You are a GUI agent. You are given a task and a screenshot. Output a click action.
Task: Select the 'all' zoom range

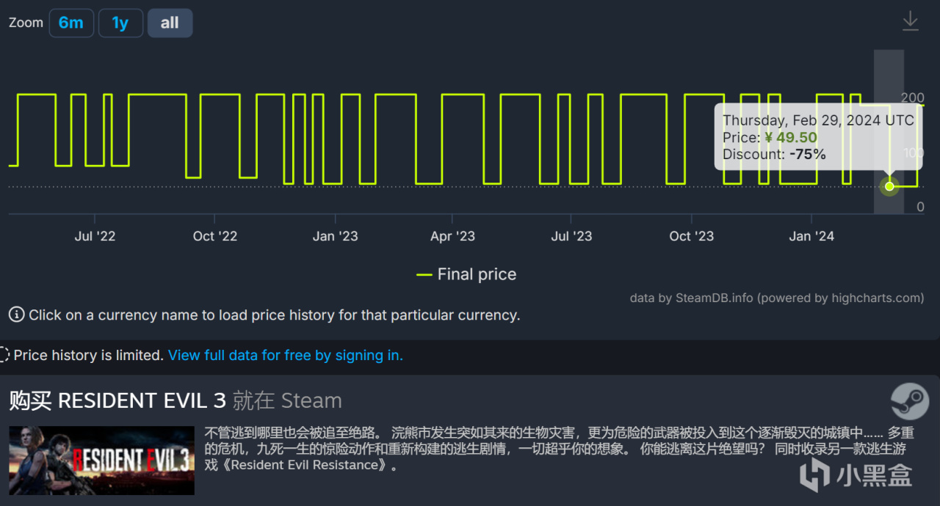pos(170,23)
